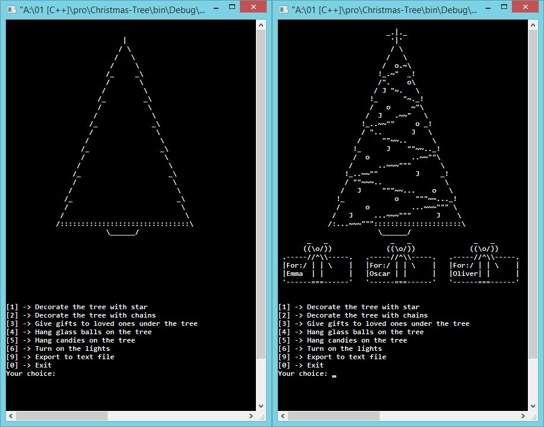This screenshot has height=427, width=544.
Task: Click 'Your choice:' prompt in right window
Action: click(x=303, y=373)
